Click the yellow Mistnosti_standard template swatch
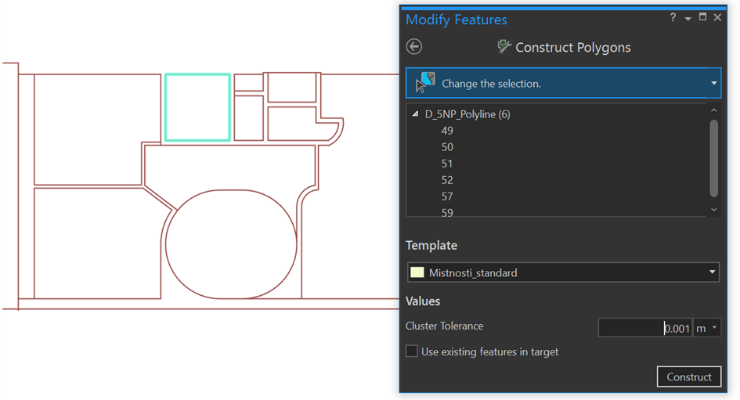Screen dimensions: 740x400 417,272
